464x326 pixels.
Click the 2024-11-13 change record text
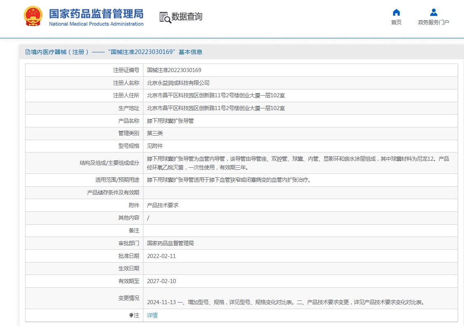click(x=286, y=303)
